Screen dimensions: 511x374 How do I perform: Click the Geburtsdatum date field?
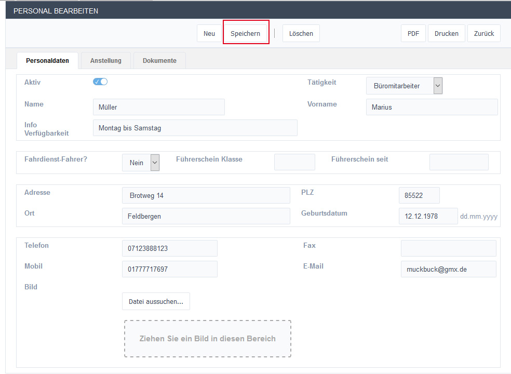click(428, 216)
